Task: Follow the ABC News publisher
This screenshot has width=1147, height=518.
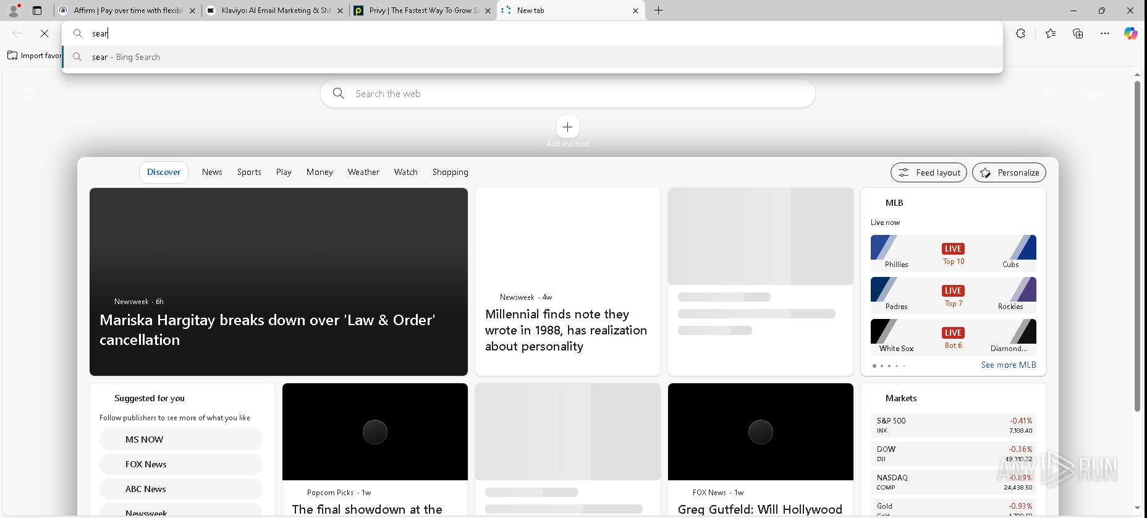Action: click(x=181, y=489)
